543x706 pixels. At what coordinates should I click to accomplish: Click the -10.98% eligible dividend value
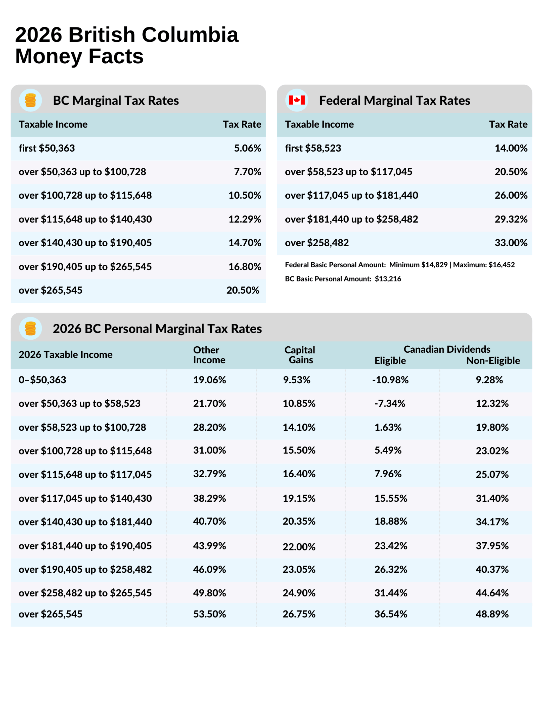[390, 380]
